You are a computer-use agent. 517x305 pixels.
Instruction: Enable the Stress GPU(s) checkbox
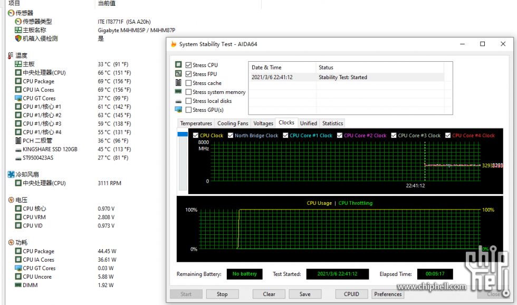pos(189,110)
